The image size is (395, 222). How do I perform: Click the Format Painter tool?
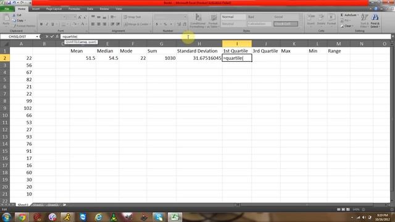tap(24, 26)
